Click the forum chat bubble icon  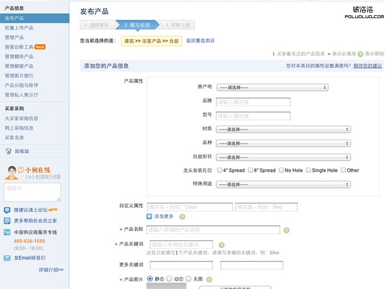coord(7,210)
